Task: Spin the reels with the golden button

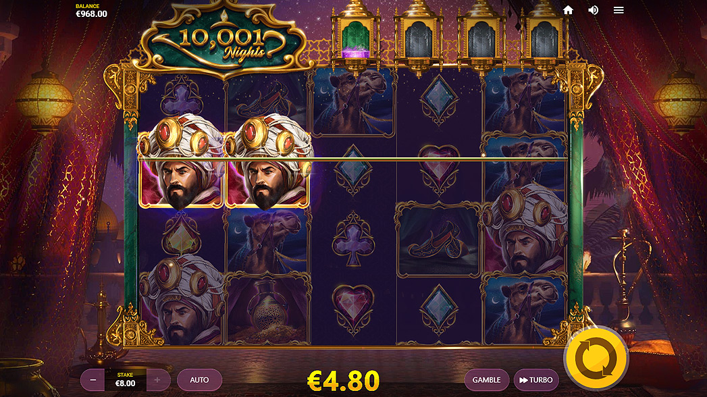Action: [x=596, y=359]
